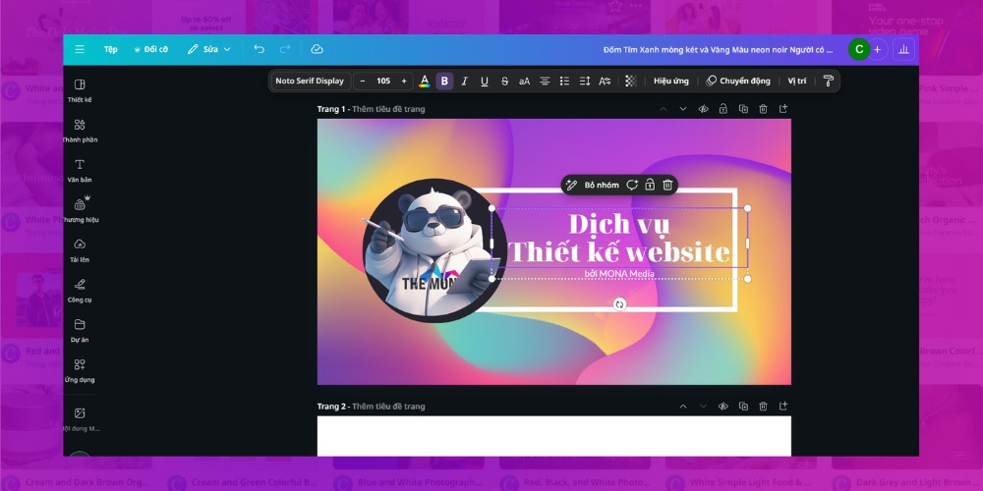Increase the font size with plus
983x491 pixels.
pyautogui.click(x=404, y=81)
